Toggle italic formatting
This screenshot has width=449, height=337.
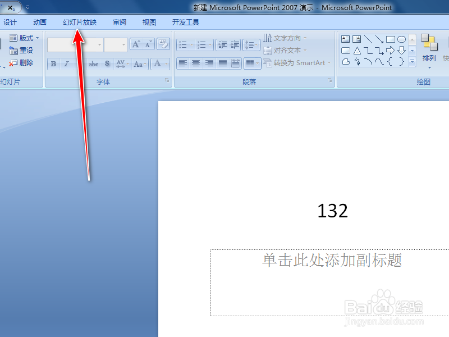click(66, 63)
